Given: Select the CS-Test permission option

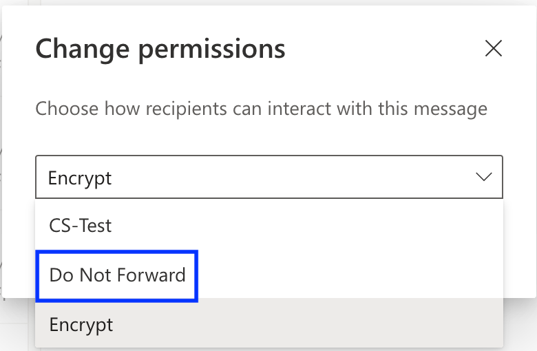Looking at the screenshot, I should pos(81,225).
